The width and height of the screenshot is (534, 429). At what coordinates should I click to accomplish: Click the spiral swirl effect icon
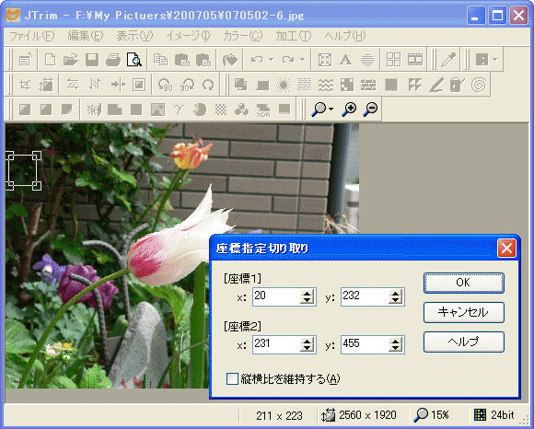pos(479,85)
